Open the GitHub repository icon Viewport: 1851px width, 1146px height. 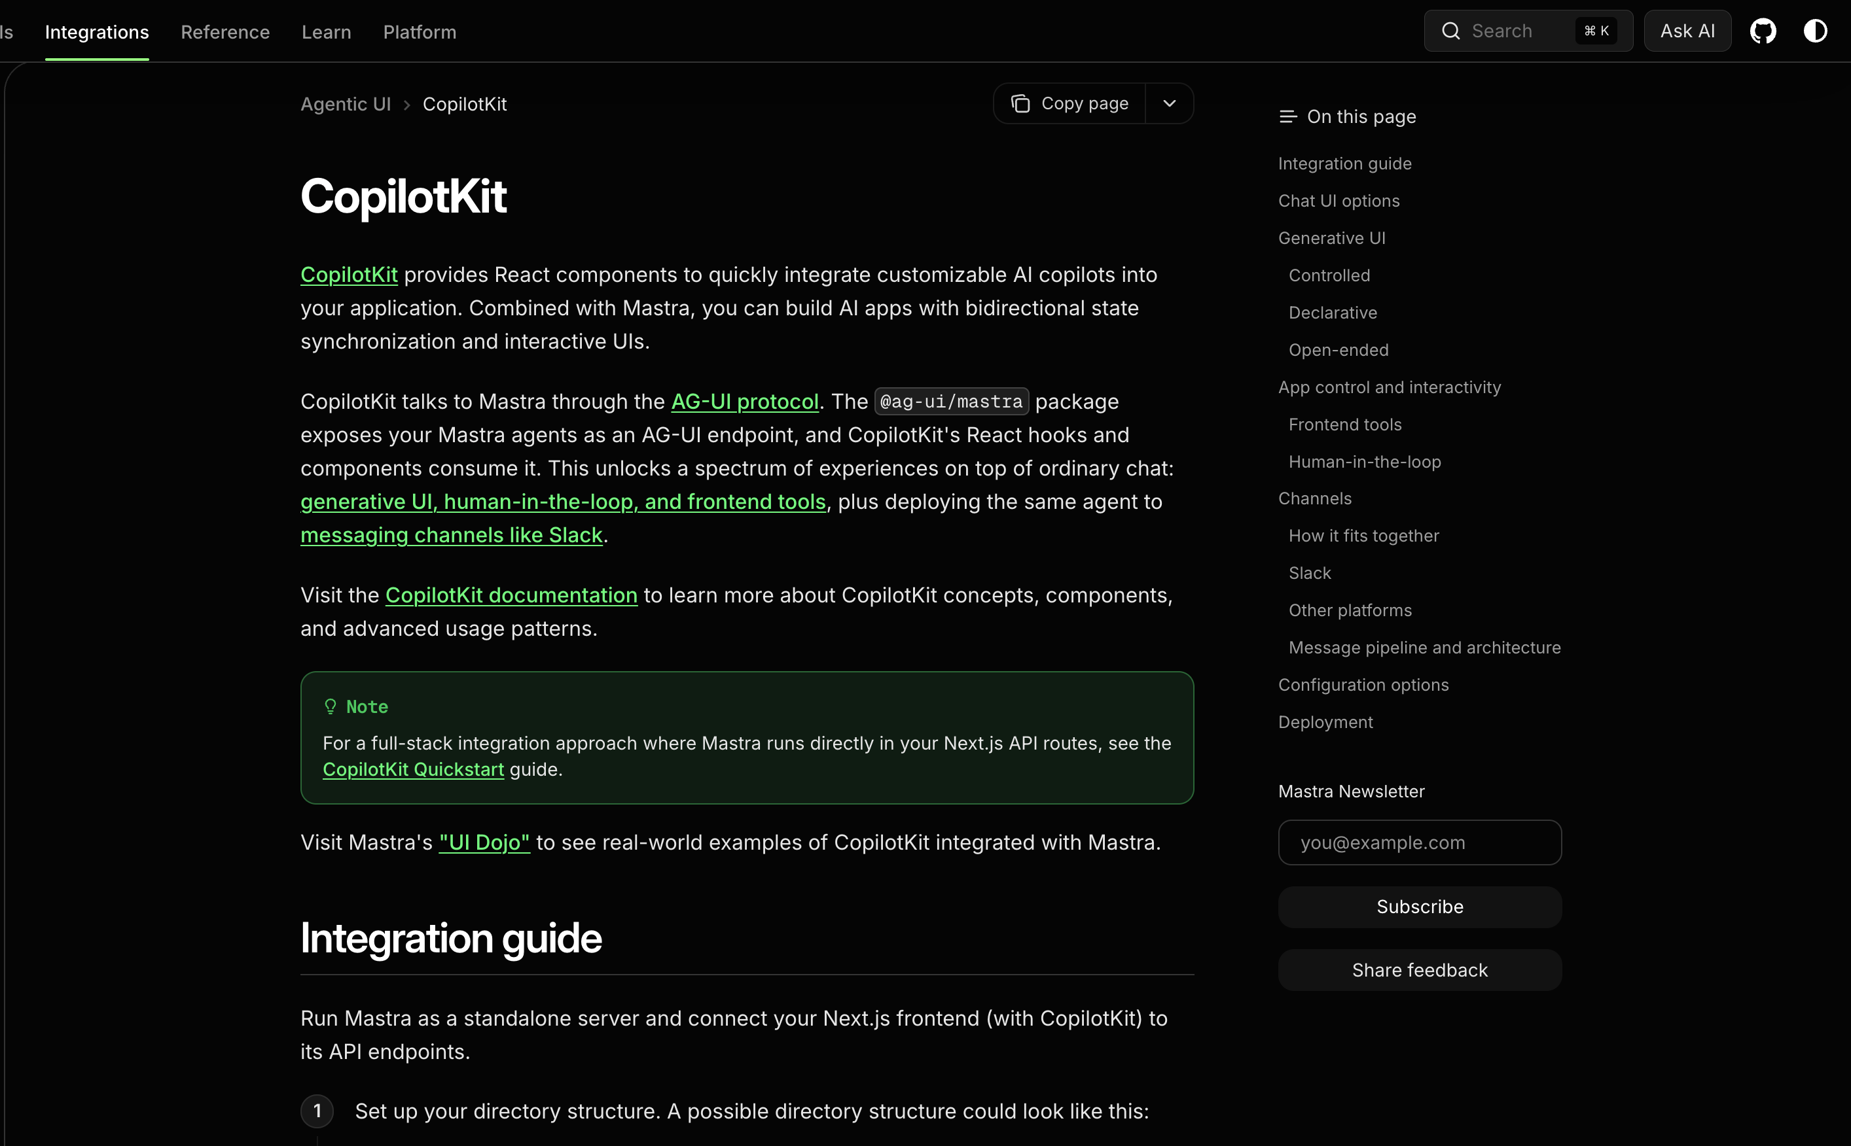pos(1763,31)
